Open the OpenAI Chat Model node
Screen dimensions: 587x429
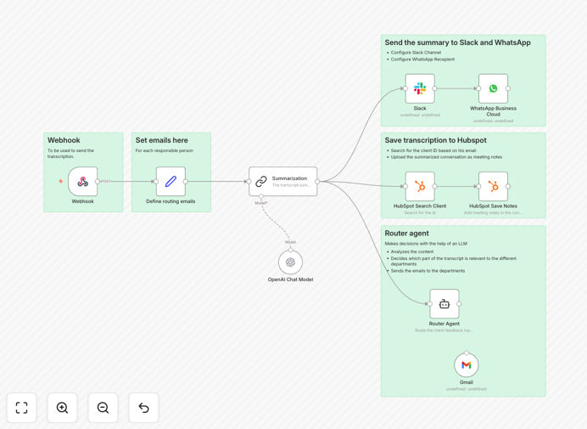point(290,262)
